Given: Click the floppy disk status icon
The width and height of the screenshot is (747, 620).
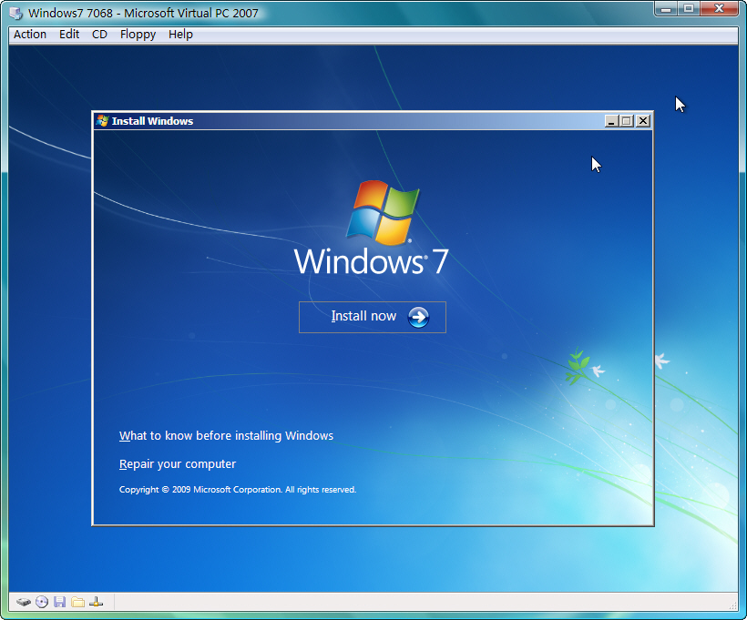Looking at the screenshot, I should pyautogui.click(x=59, y=602).
